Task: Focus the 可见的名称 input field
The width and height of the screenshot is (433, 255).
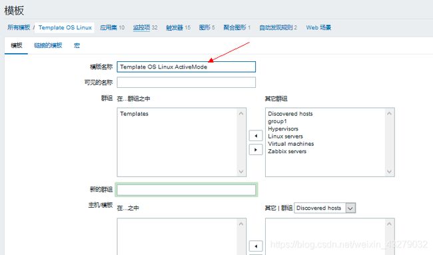Action: coord(186,83)
